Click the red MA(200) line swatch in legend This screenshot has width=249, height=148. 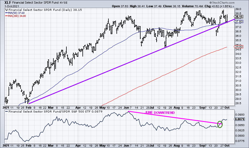pyautogui.click(x=7, y=16)
